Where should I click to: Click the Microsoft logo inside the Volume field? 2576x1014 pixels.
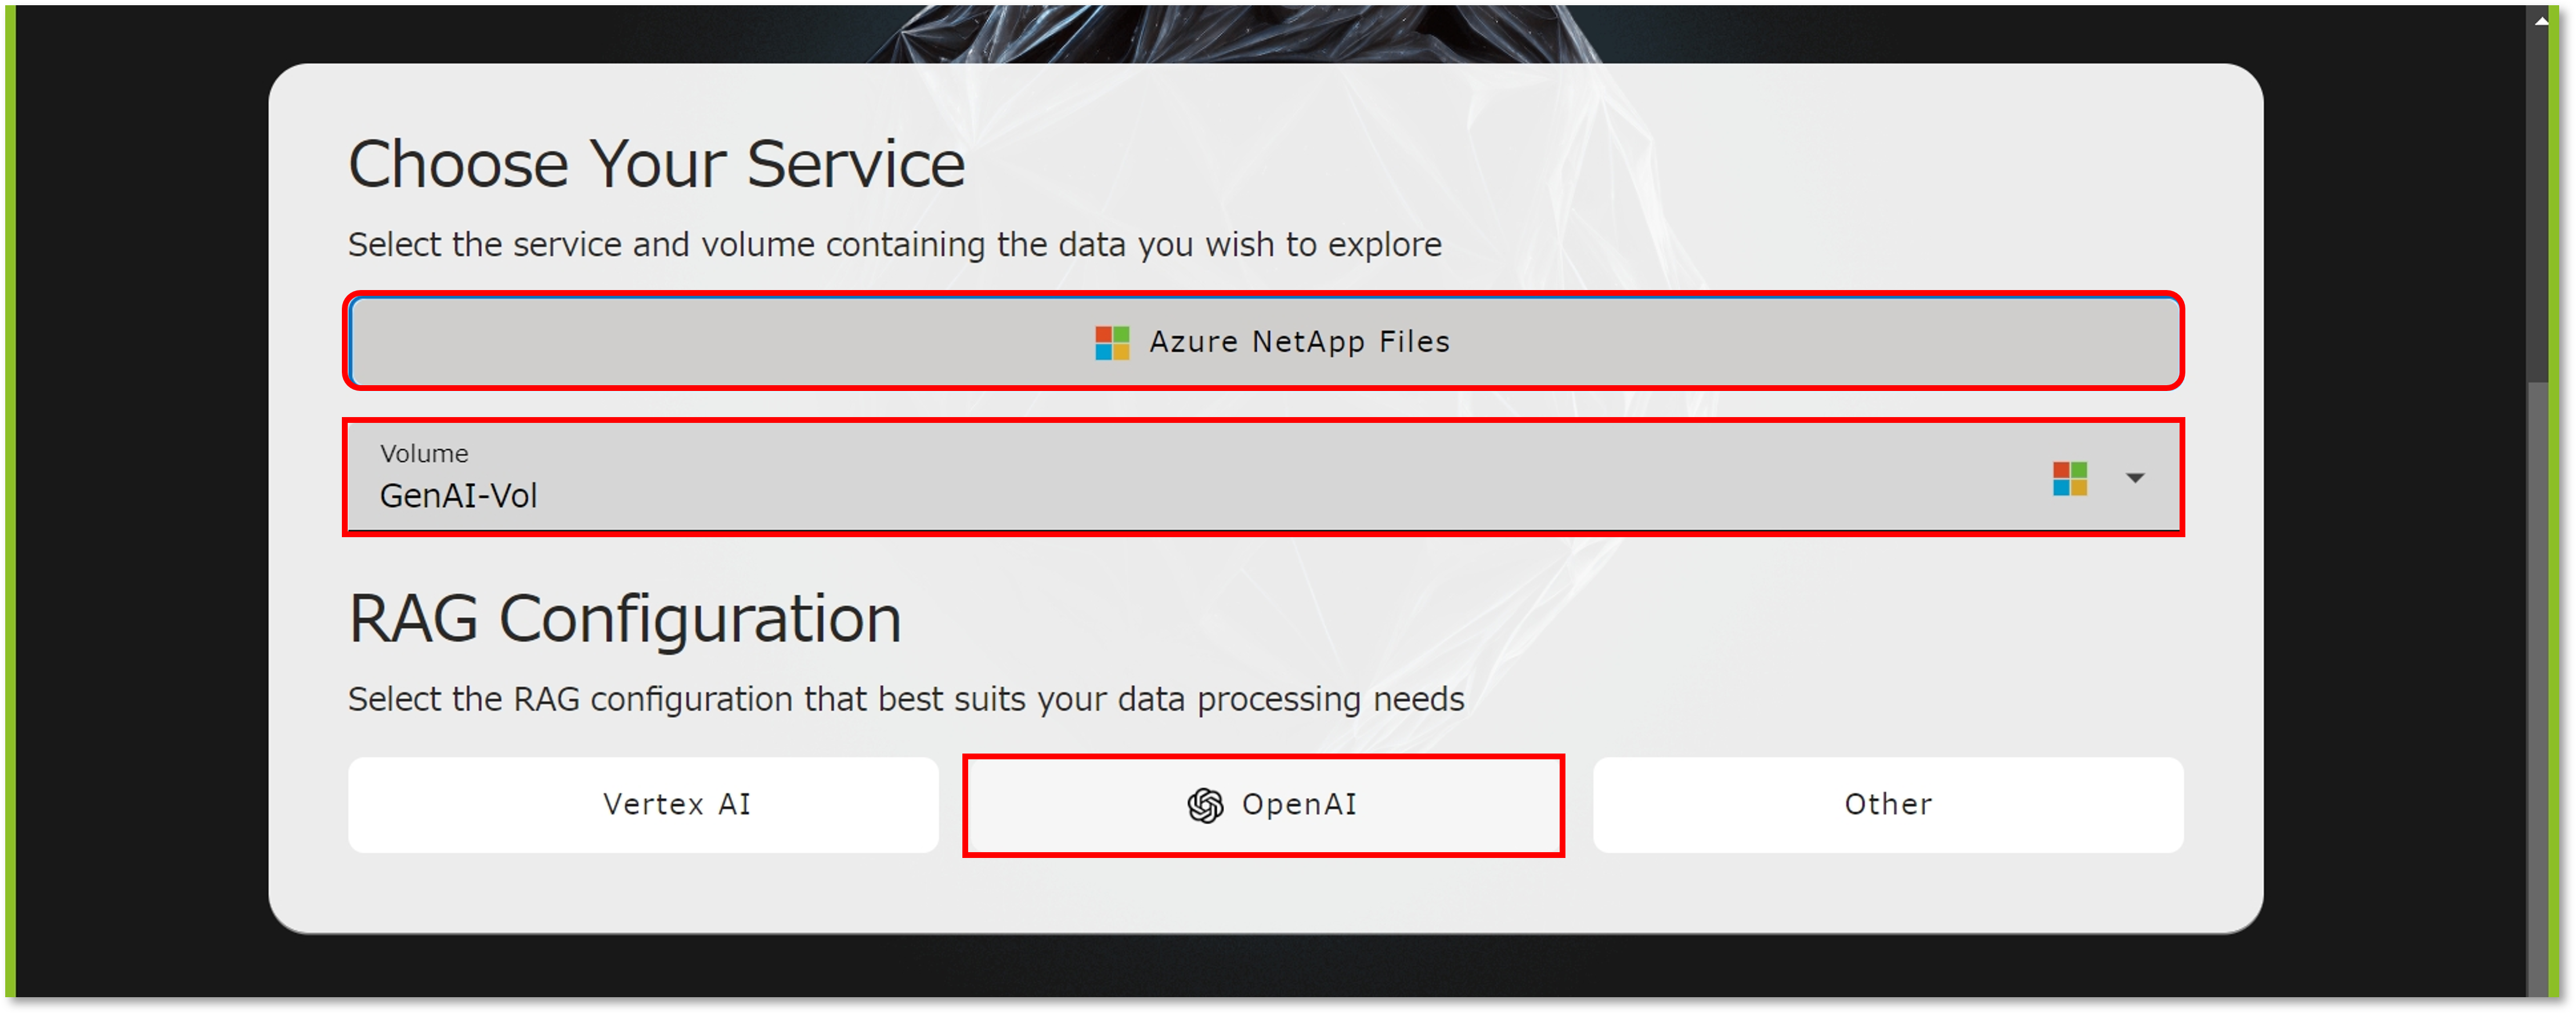tap(2069, 479)
